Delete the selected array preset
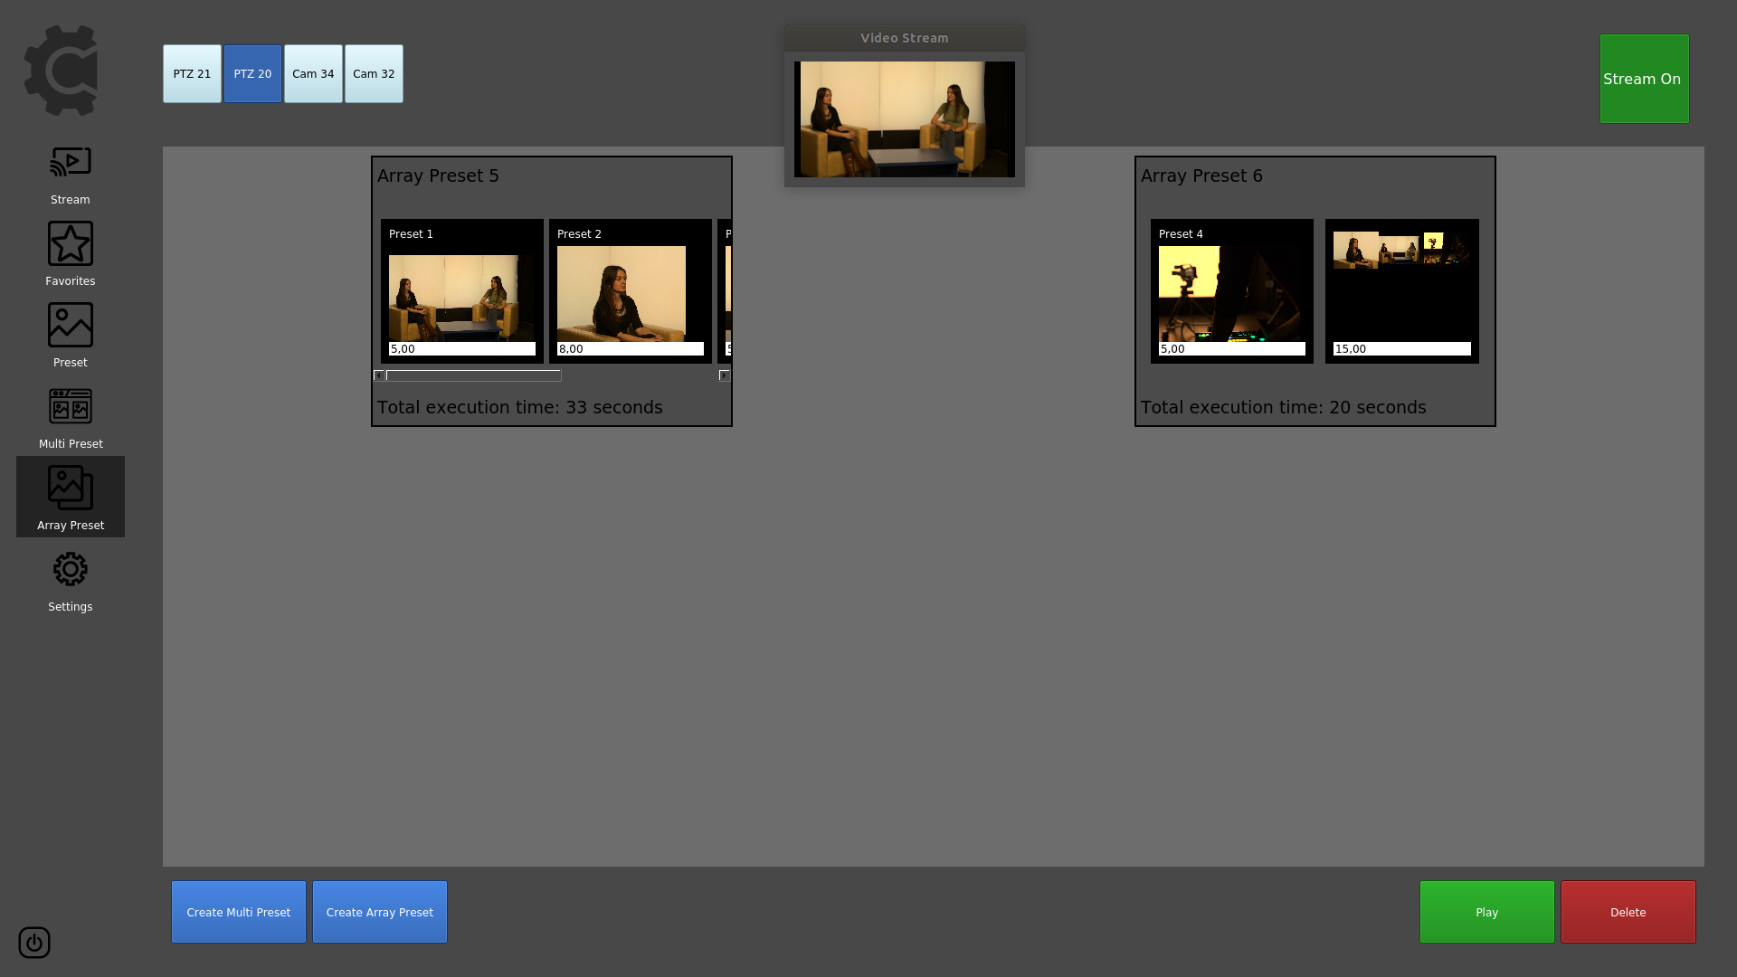The image size is (1737, 977). tap(1628, 912)
